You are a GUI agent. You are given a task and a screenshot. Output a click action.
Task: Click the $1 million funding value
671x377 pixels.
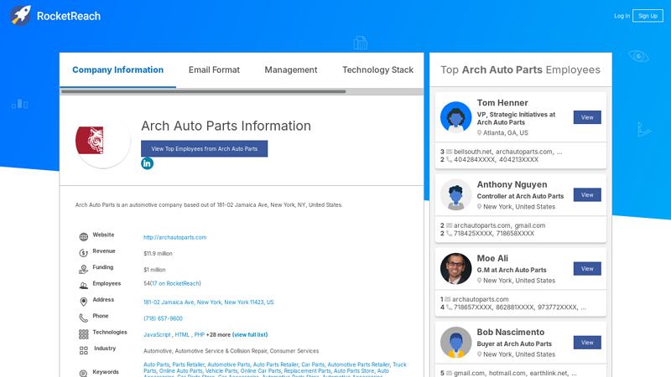point(154,270)
